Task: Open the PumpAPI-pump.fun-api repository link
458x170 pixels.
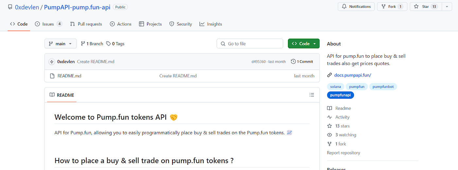Action: point(77,7)
